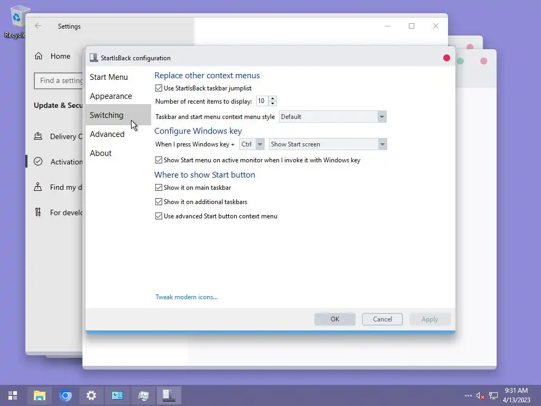
Task: Increase number of recent items with up arrow
Action: coord(273,98)
